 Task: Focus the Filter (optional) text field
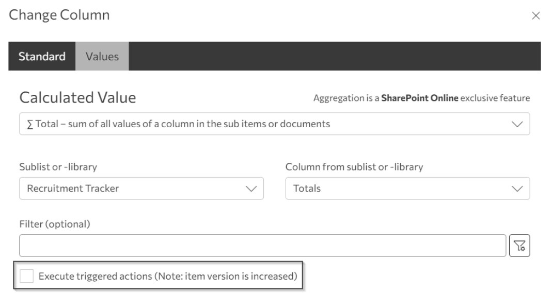click(262, 246)
